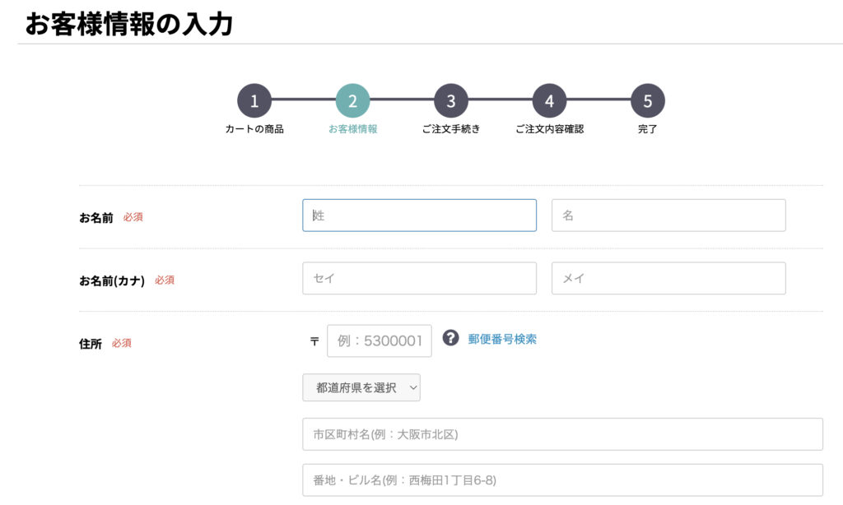Click the 〒 postal mark symbol
Viewport: 843px width, 505px height.
pos(314,341)
